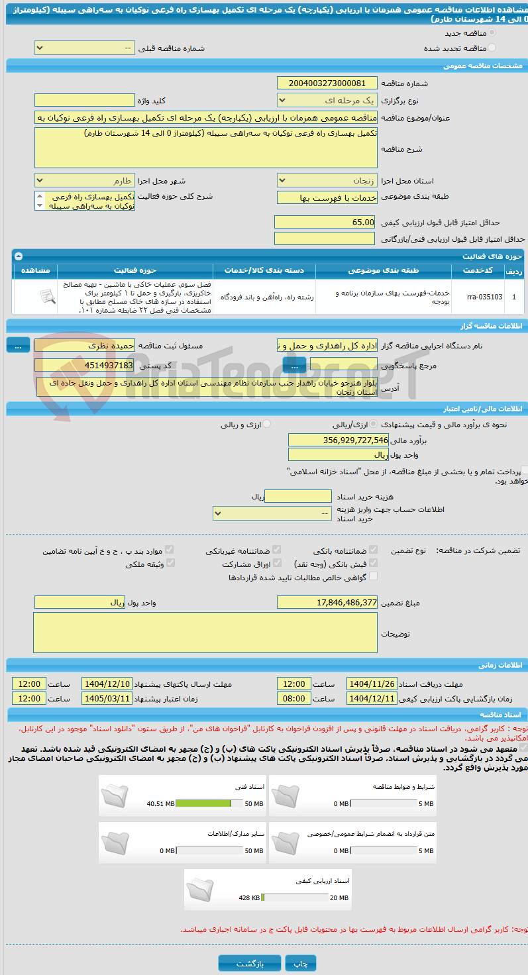Click the rra-035103 service code cell

pos(478,297)
